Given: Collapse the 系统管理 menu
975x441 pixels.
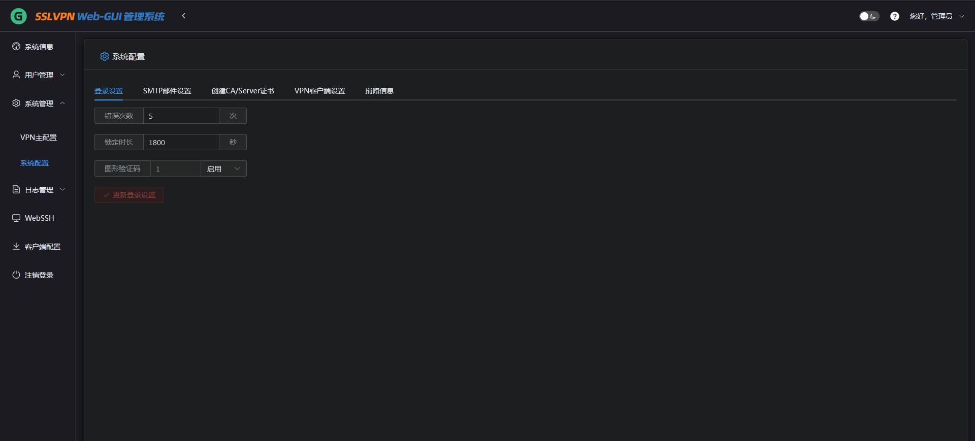Looking at the screenshot, I should 38,104.
